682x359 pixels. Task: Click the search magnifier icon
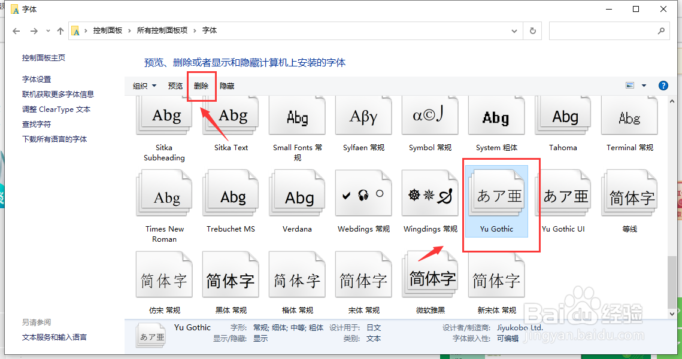click(661, 31)
